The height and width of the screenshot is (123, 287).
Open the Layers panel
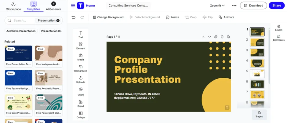coord(278,28)
